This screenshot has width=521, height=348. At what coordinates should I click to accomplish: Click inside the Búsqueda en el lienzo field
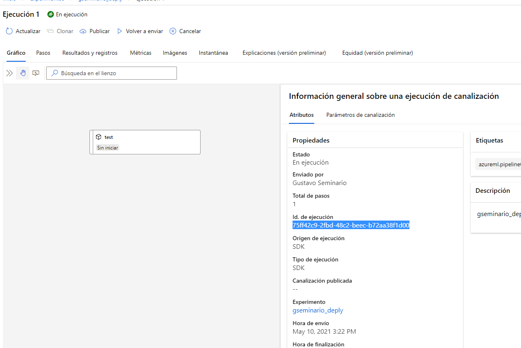click(111, 73)
